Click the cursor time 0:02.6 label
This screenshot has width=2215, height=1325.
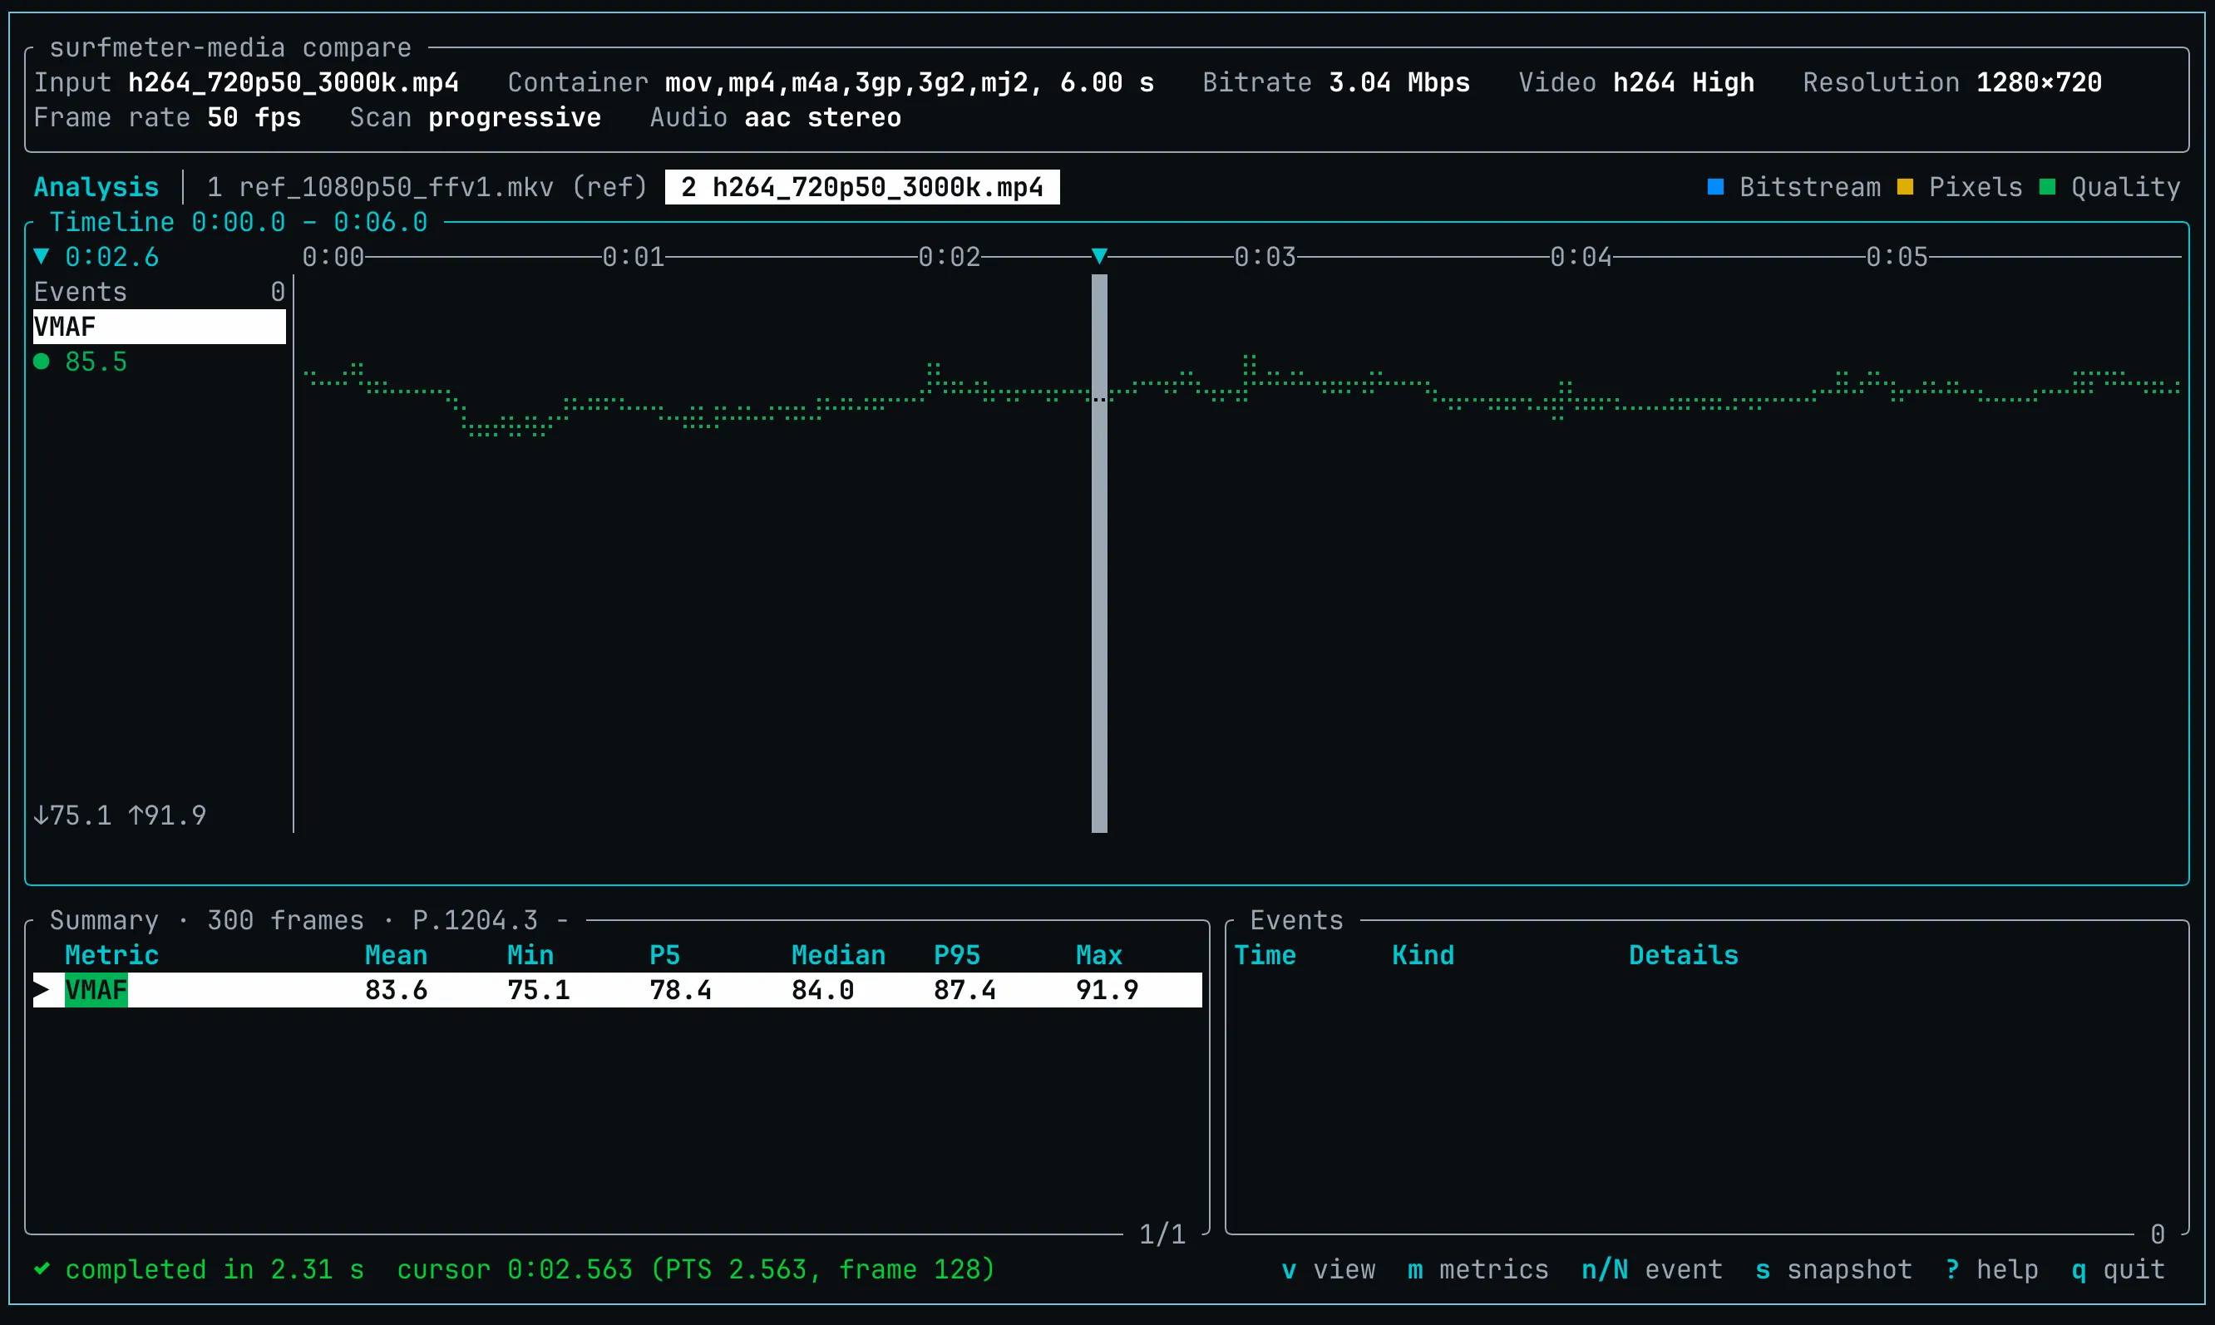(111, 257)
